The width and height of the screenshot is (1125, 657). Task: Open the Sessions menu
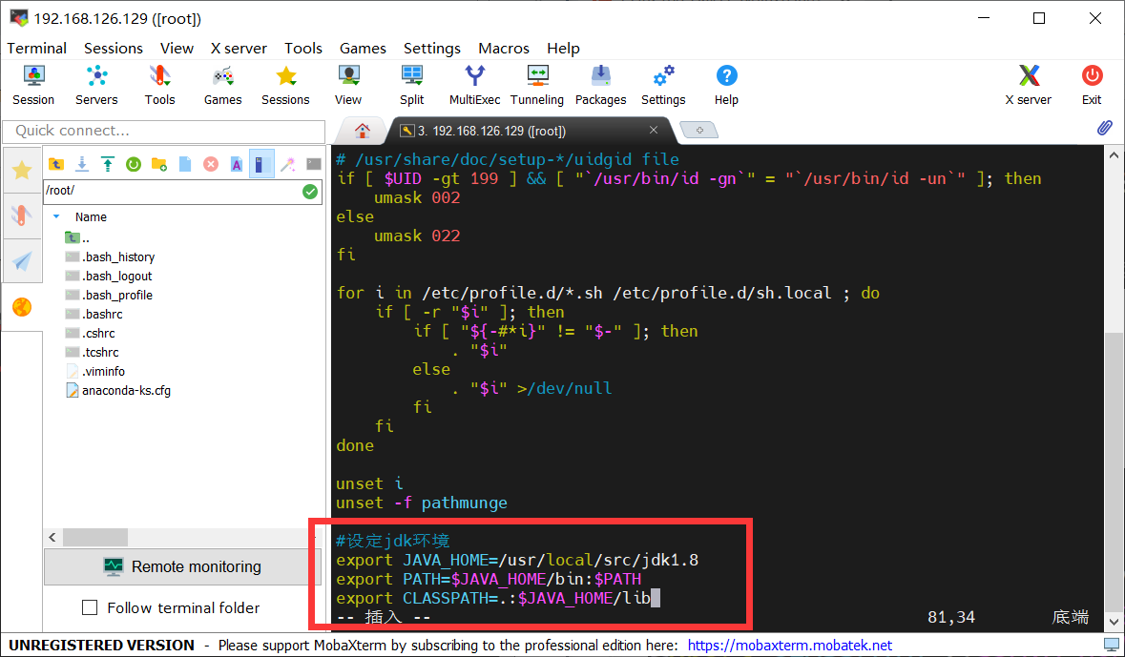pyautogui.click(x=114, y=48)
